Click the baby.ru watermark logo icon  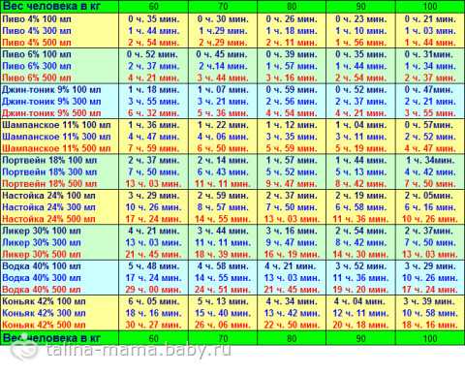point(24,351)
